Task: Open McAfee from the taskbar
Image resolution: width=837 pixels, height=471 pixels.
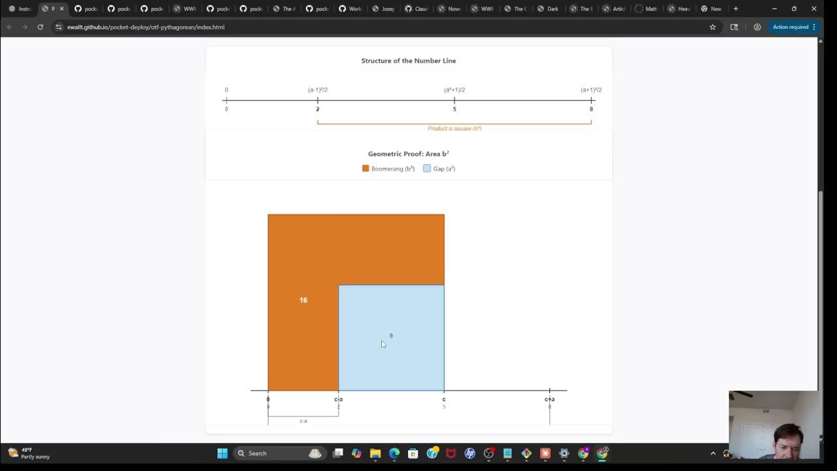Action: click(x=451, y=453)
